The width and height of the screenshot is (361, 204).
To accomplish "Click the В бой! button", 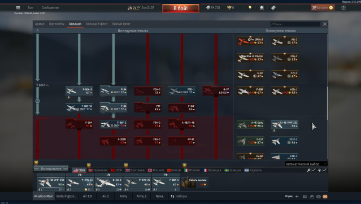I will click(181, 8).
